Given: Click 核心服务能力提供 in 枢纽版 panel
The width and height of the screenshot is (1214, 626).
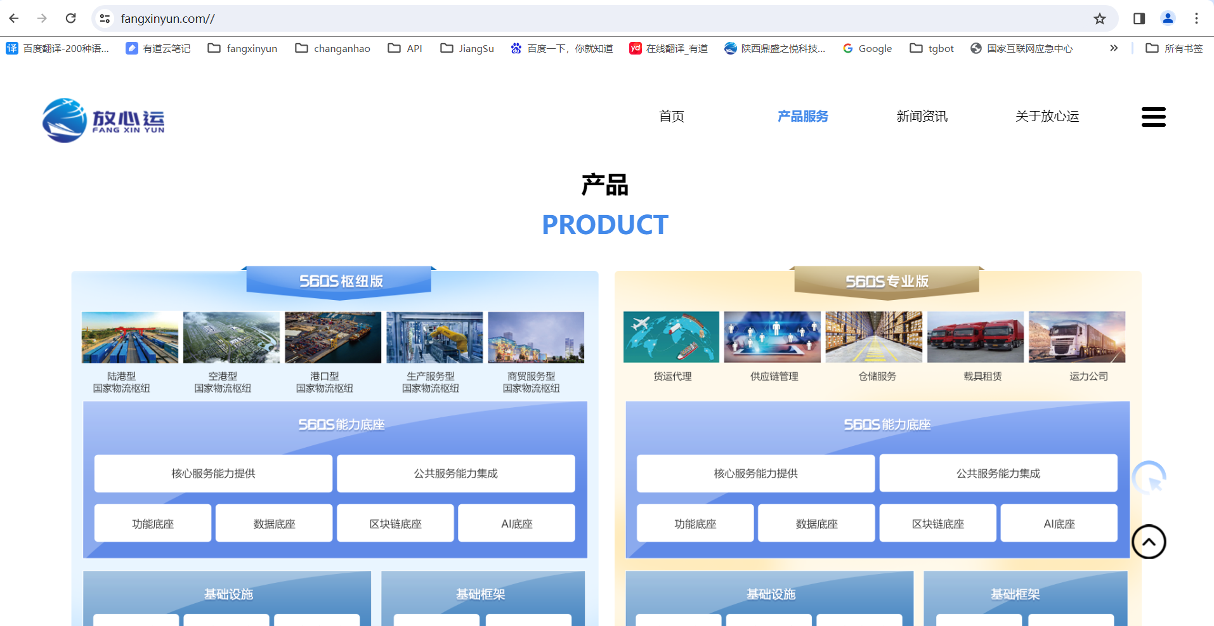Looking at the screenshot, I should click(x=213, y=473).
